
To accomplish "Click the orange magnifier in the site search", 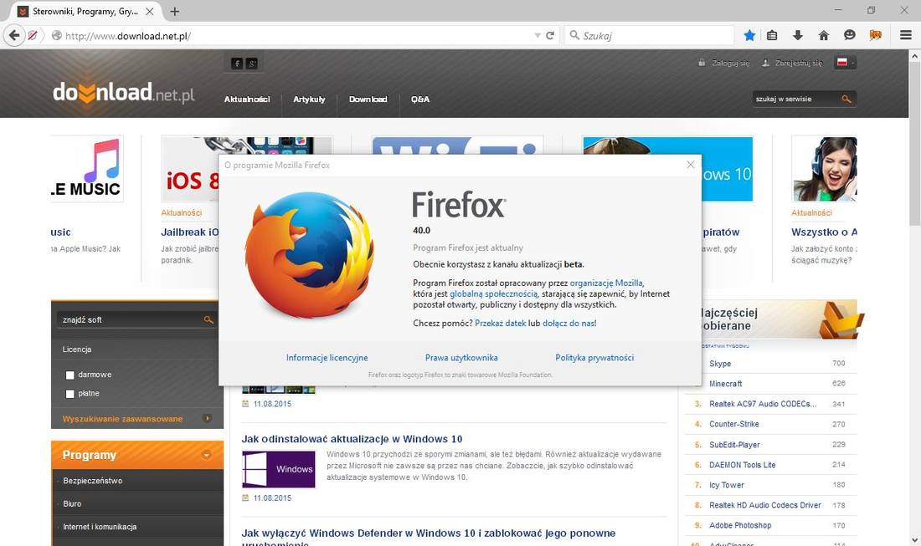I will [846, 100].
